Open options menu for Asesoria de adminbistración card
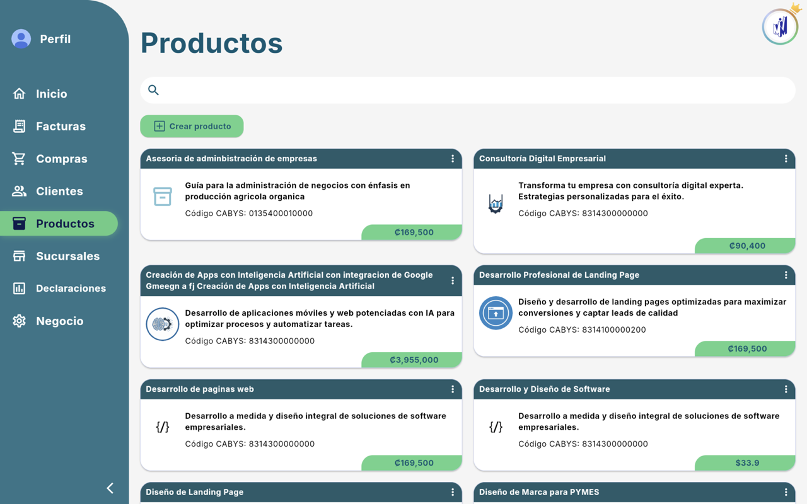Image resolution: width=807 pixels, height=504 pixels. pyautogui.click(x=453, y=159)
